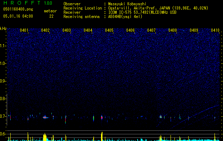The image size is (223, 141).
Task: Click the meteor echo before 0408
Action: [x=161, y=117]
